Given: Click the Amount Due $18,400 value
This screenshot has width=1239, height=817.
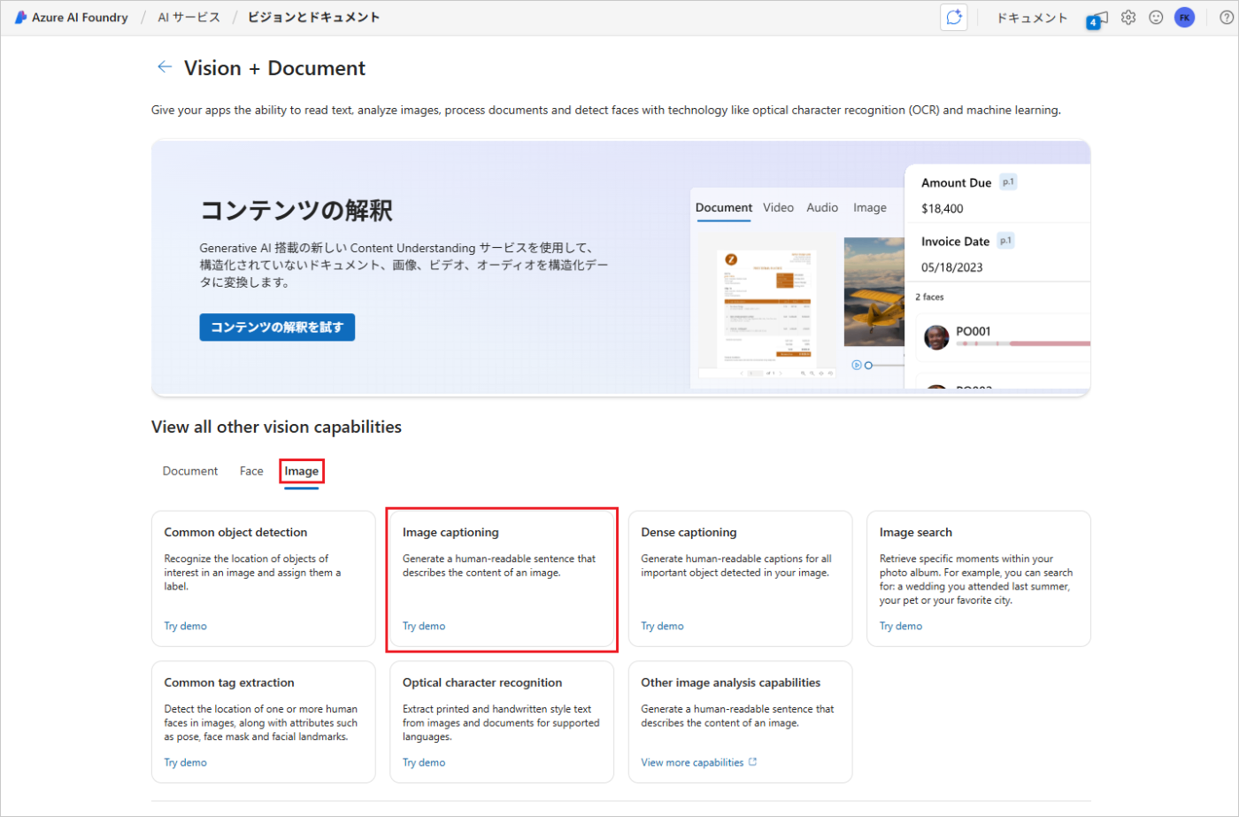Looking at the screenshot, I should click(943, 209).
